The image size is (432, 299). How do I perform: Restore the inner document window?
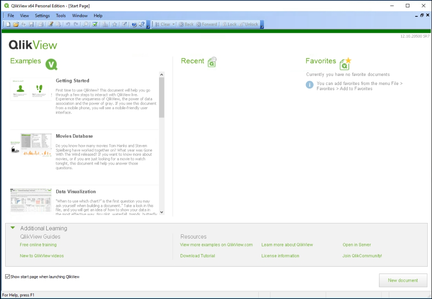pyautogui.click(x=422, y=16)
